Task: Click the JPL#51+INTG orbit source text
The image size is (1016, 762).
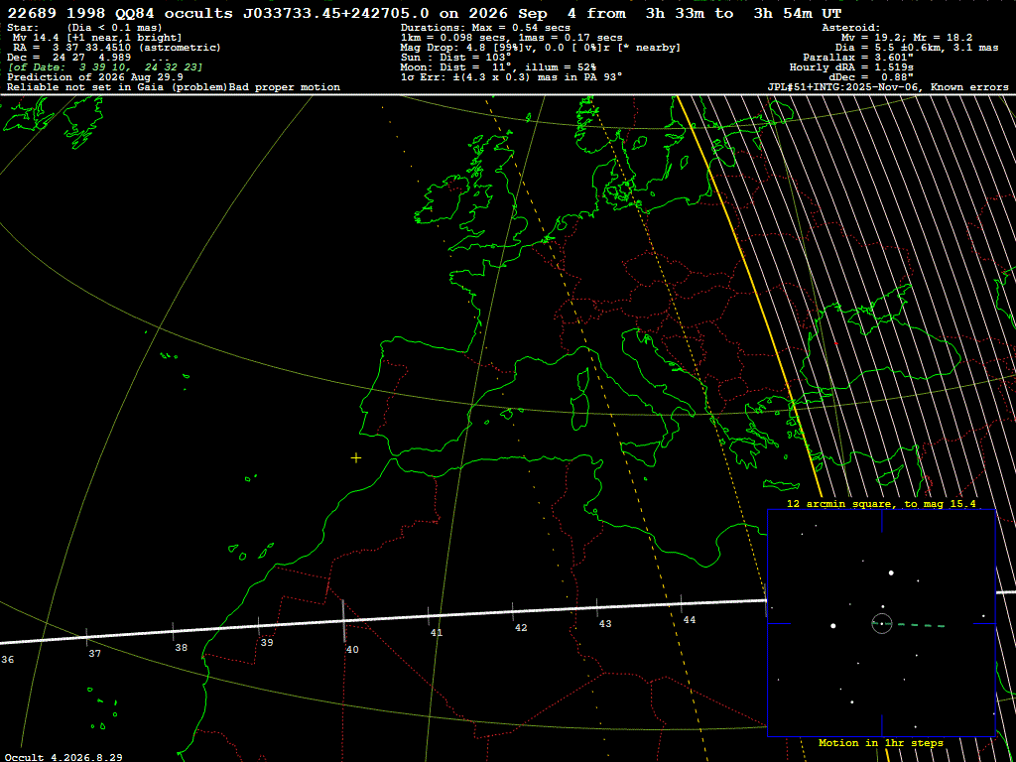Action: click(888, 87)
